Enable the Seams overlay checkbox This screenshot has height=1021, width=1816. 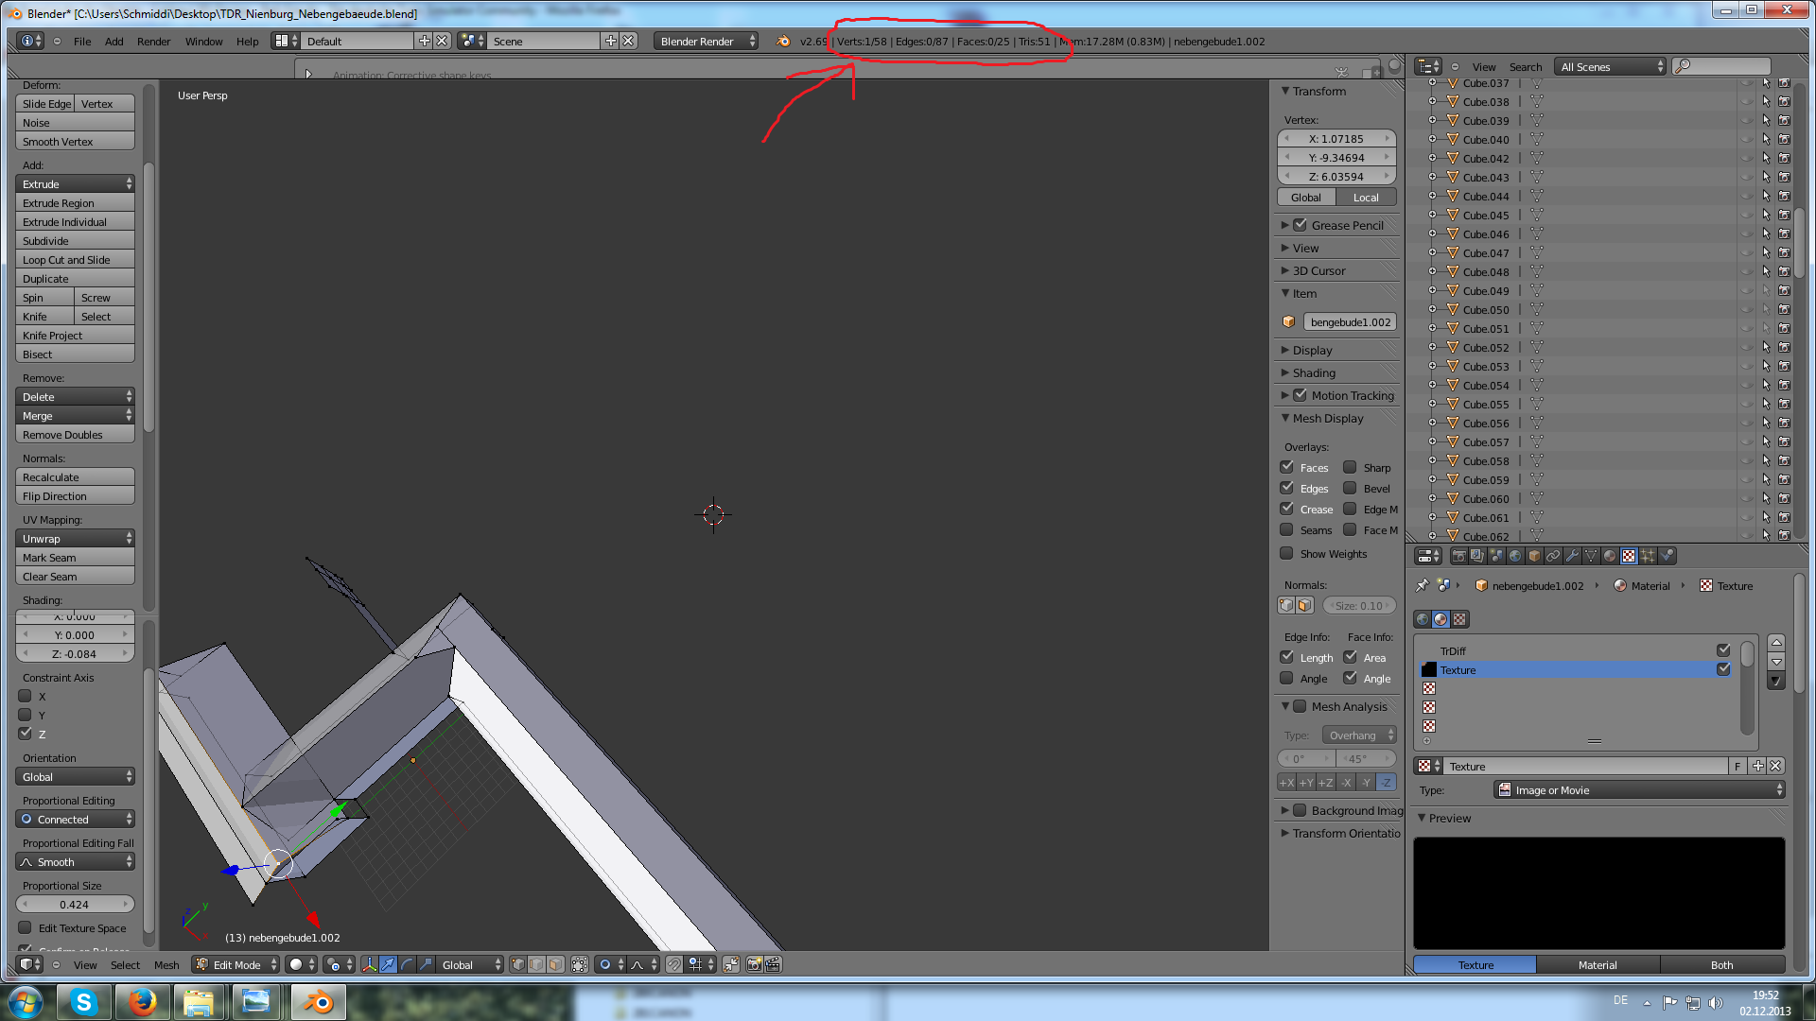tap(1286, 529)
